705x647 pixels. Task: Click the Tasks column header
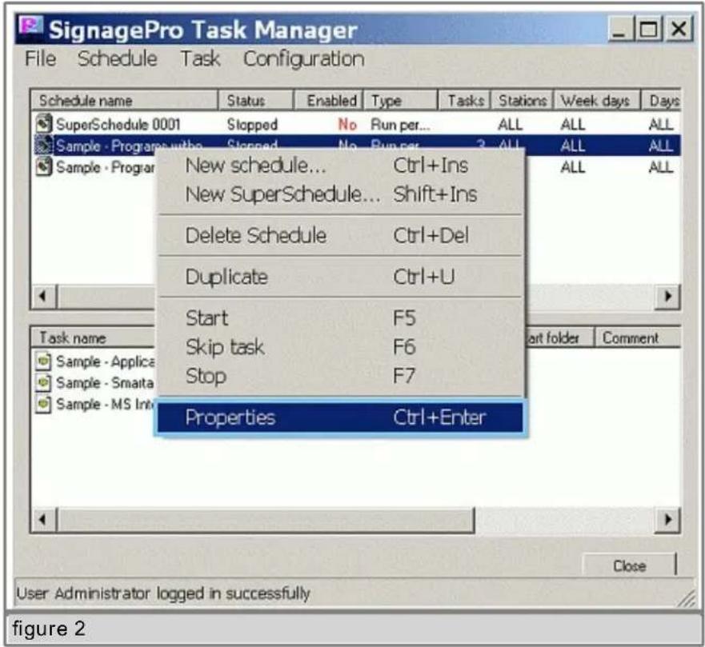(x=464, y=100)
